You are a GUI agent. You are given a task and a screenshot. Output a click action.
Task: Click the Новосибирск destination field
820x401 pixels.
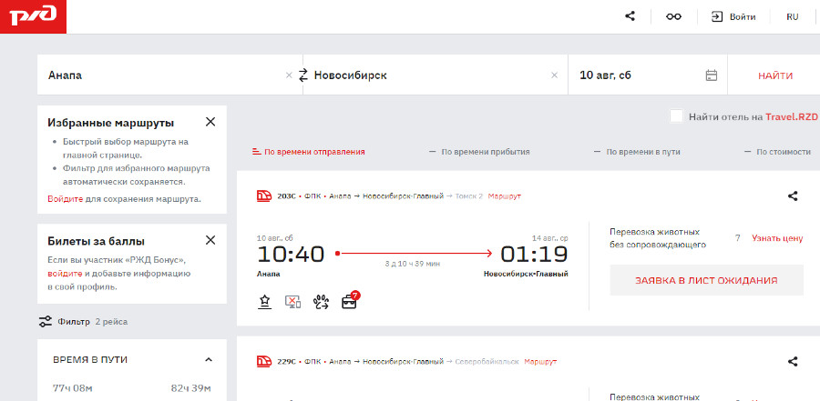tap(428, 75)
